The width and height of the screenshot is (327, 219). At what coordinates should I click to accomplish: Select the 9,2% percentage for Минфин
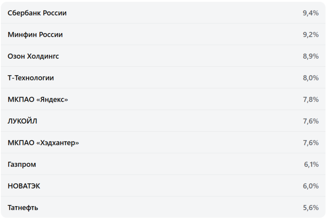(311, 35)
